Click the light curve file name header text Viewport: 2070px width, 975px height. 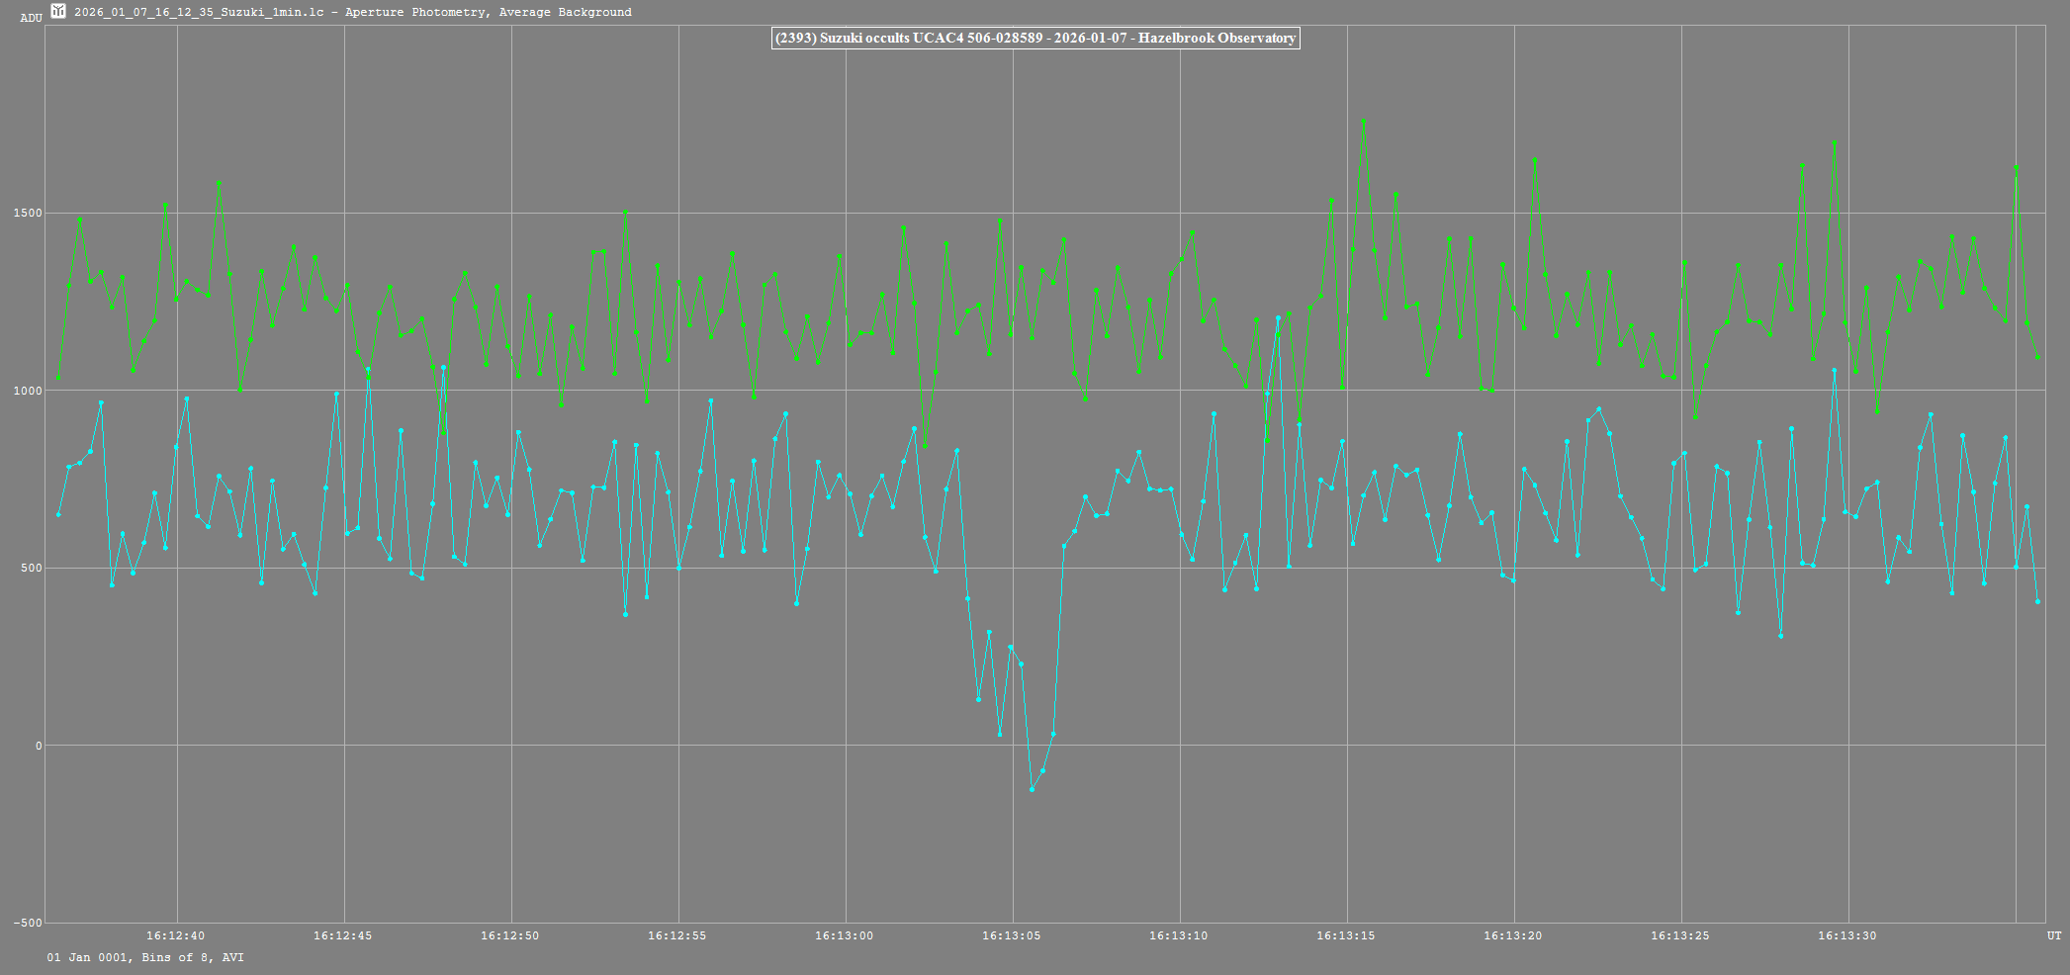pos(352,12)
